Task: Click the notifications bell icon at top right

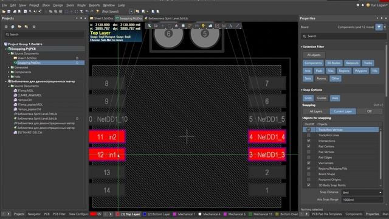Action: [362, 5]
